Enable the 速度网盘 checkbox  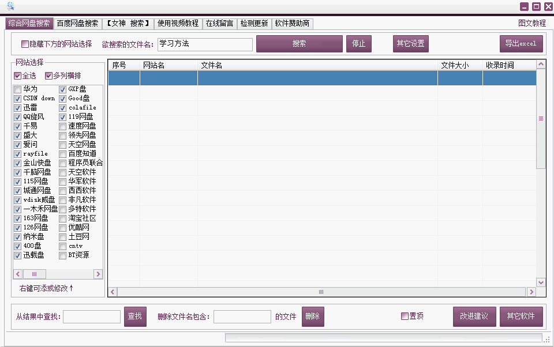62,126
